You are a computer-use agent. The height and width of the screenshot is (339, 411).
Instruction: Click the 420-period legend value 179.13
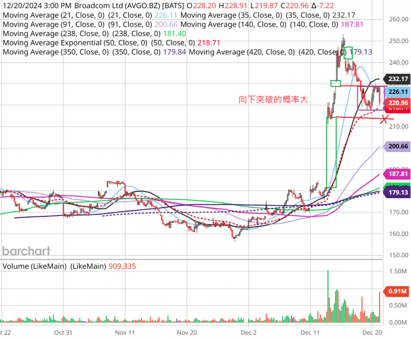pos(361,52)
